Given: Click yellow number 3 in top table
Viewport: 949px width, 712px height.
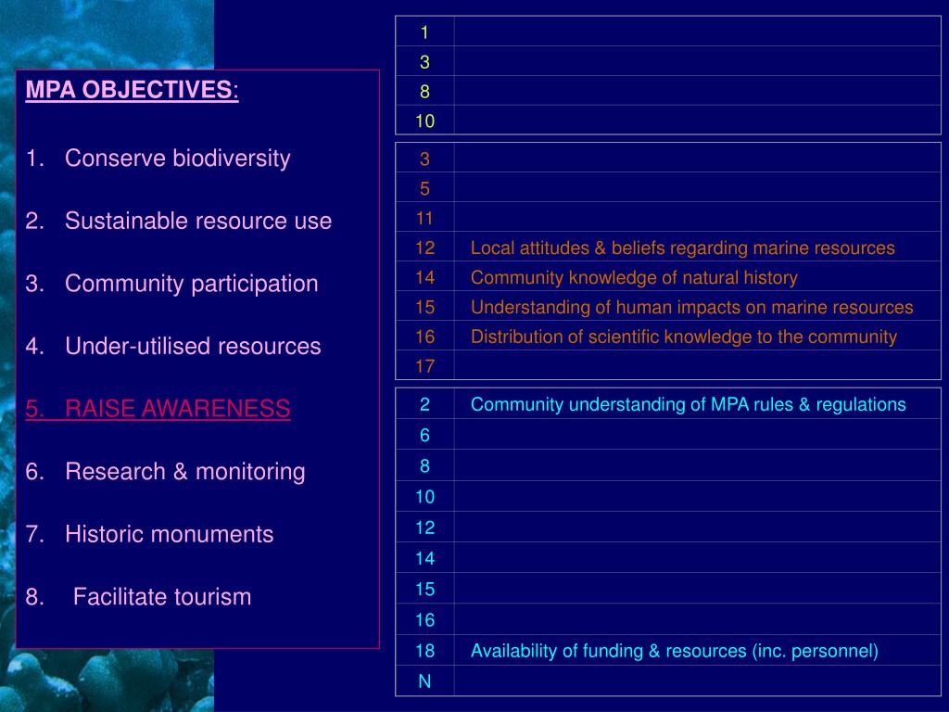Looking at the screenshot, I should click(x=424, y=62).
